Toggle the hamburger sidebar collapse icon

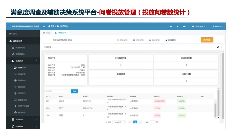44,26
